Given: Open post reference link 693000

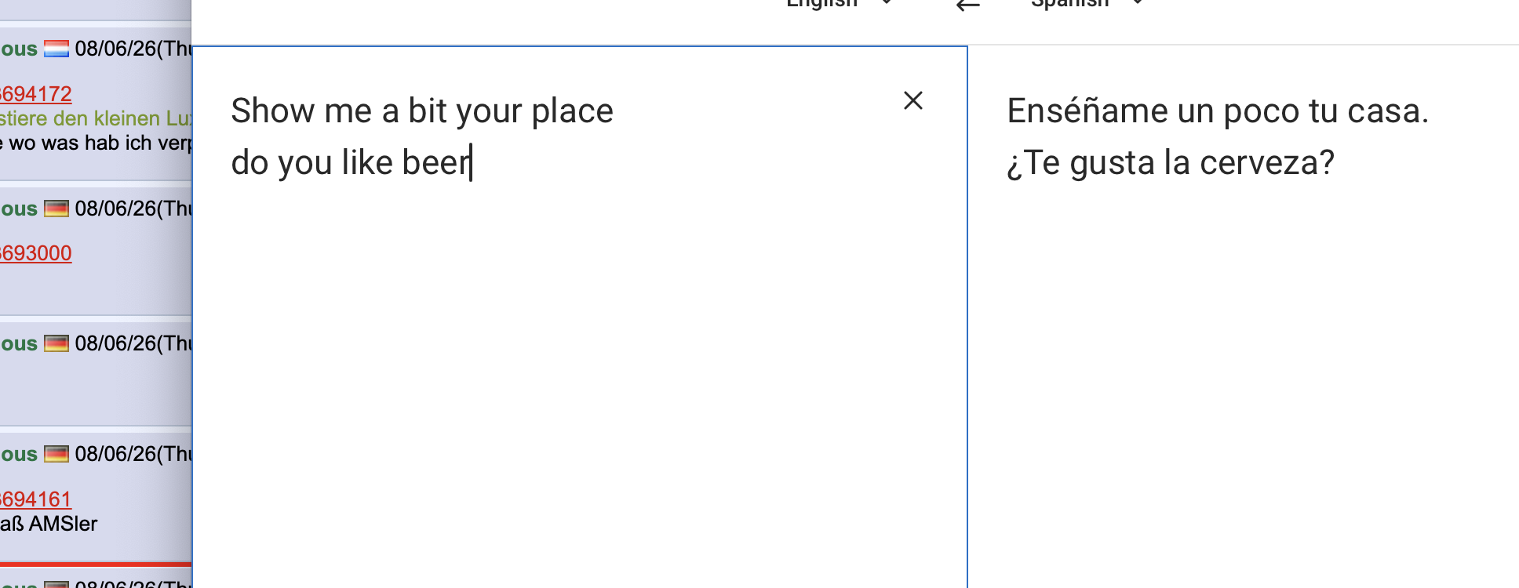Looking at the screenshot, I should 36,253.
